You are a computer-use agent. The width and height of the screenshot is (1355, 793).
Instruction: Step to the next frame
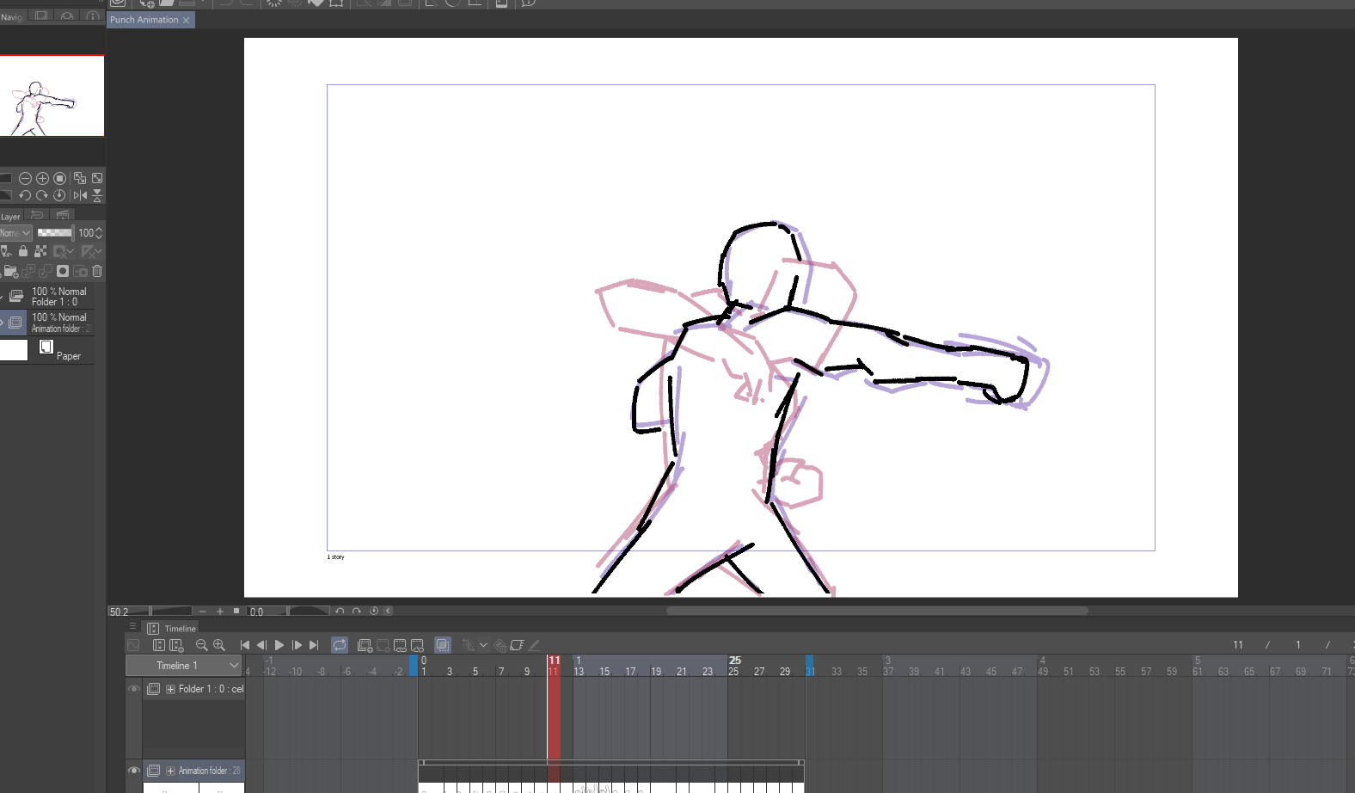click(297, 645)
